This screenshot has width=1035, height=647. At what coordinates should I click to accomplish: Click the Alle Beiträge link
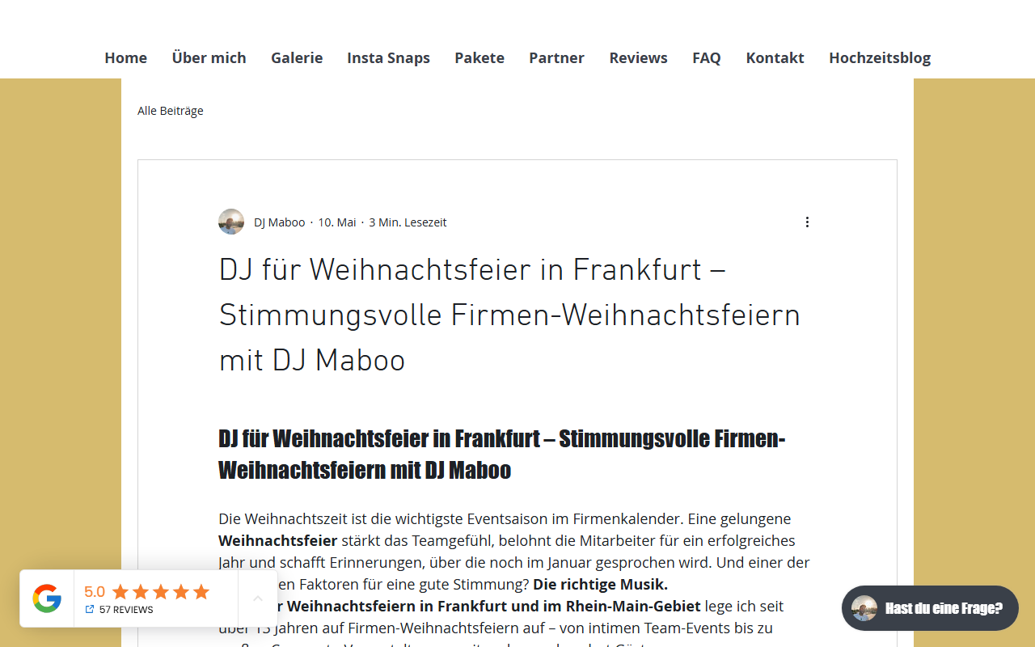(x=171, y=111)
